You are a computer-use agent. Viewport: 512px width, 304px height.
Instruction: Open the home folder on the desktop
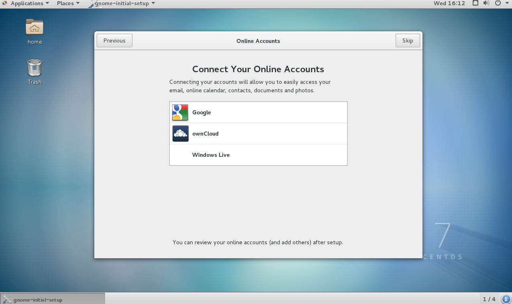tap(35, 32)
